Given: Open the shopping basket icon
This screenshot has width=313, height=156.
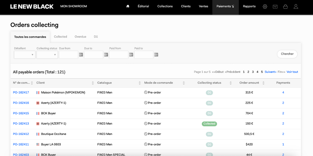Looking at the screenshot, I should [285, 6].
